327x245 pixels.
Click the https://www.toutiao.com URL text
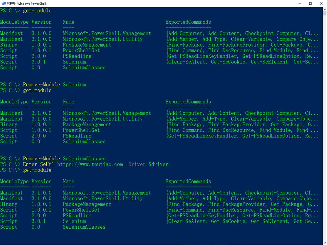click(90, 164)
